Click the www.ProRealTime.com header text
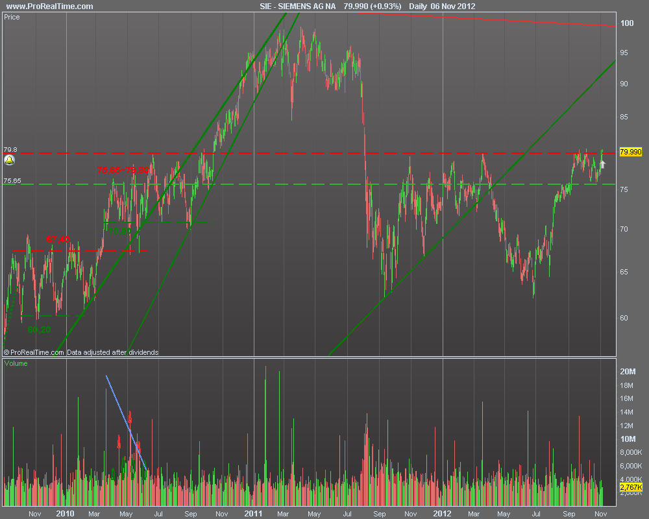Image resolution: width=649 pixels, height=519 pixels. [x=50, y=6]
